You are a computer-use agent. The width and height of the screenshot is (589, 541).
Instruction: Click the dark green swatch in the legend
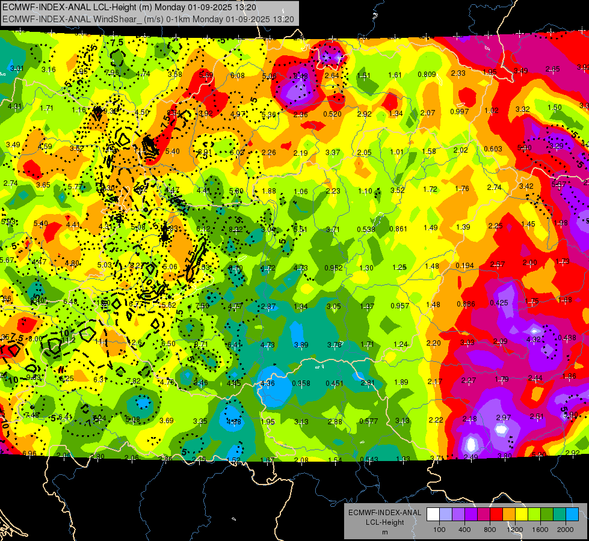(x=546, y=515)
